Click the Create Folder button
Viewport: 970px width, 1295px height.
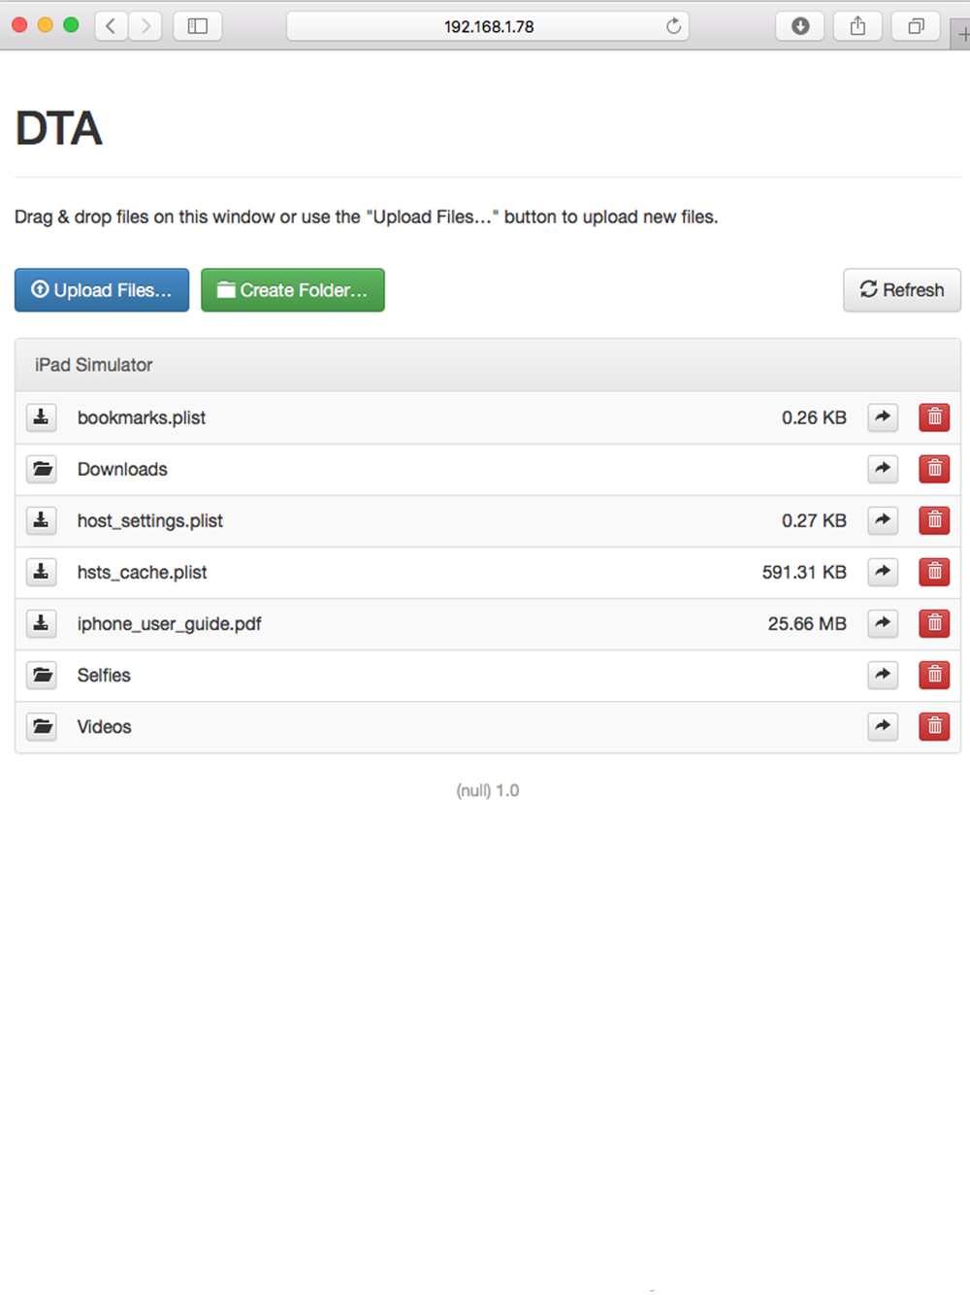293,290
